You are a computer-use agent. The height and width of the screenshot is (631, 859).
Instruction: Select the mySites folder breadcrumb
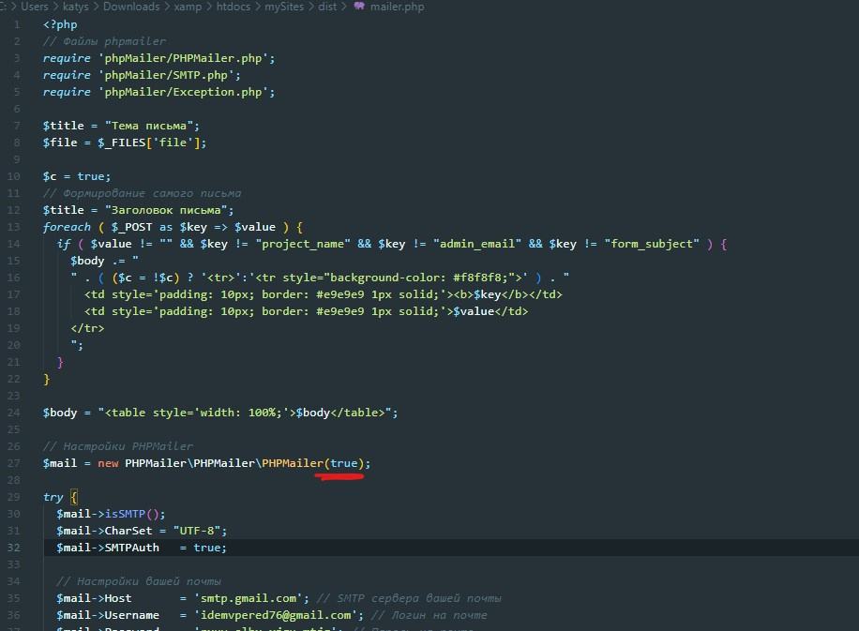284,7
